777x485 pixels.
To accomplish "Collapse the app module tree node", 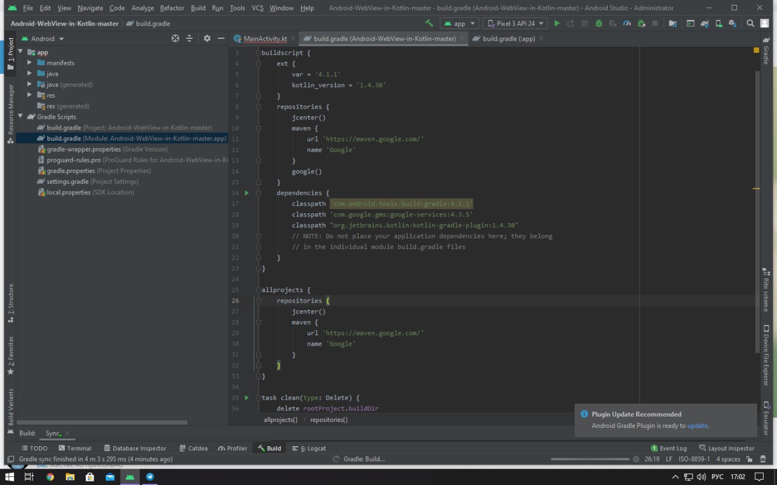I will (21, 52).
